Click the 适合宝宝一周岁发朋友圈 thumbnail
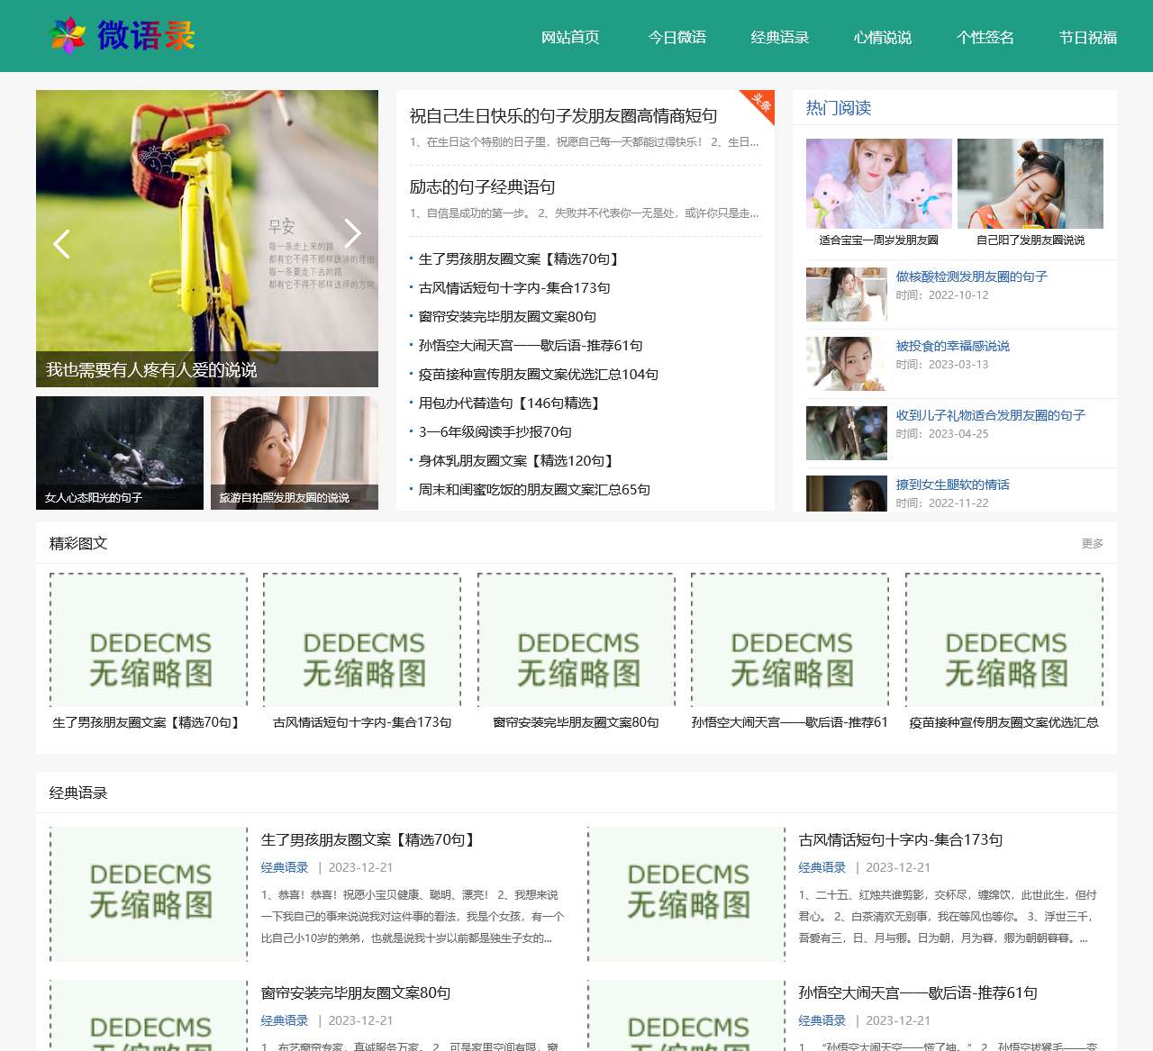Screen dimensions: 1153x1051 pos(878,184)
